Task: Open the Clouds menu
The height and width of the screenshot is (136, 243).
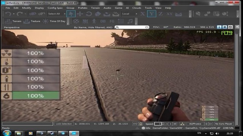Action: tap(137, 8)
